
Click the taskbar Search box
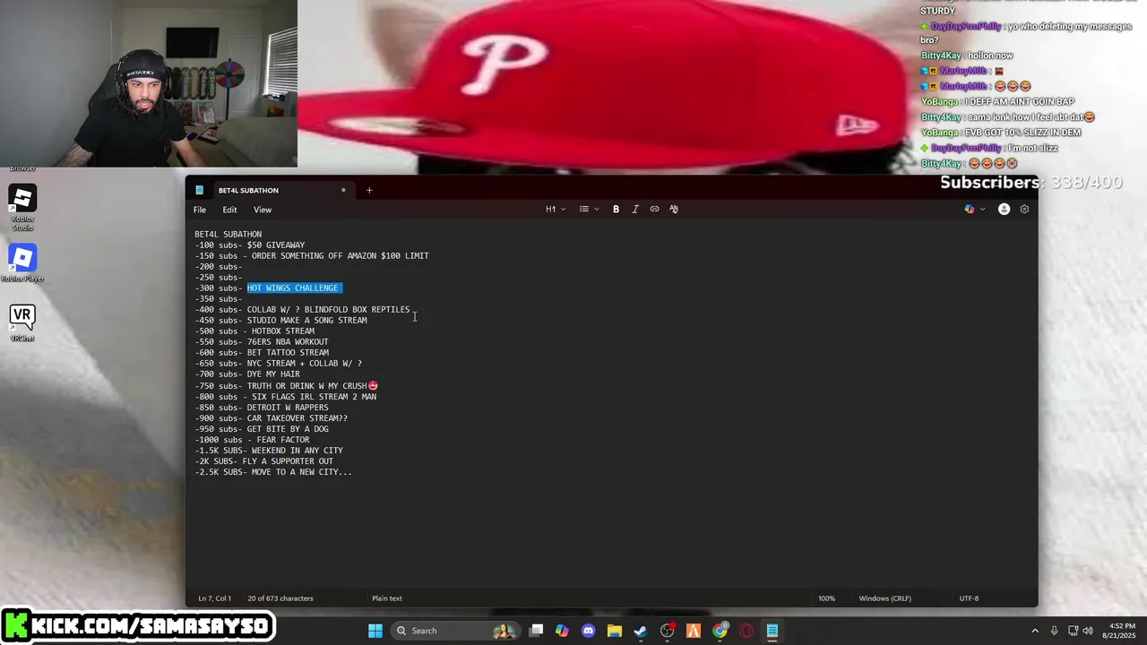coord(455,631)
